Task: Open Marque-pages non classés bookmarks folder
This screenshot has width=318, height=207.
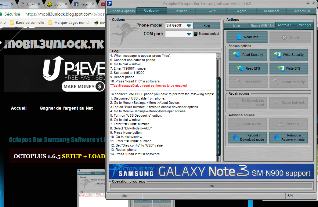Action: pos(69,23)
